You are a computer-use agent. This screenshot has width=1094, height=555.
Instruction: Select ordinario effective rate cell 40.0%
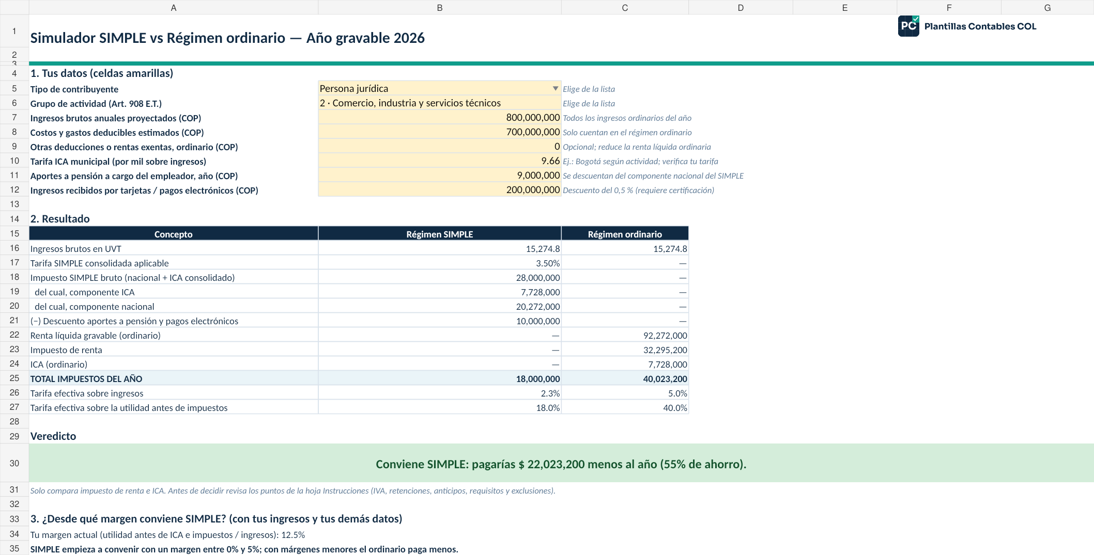click(625, 407)
